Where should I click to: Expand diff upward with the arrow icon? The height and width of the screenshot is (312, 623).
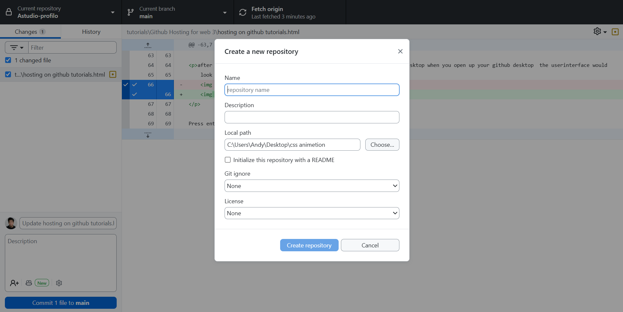[148, 45]
